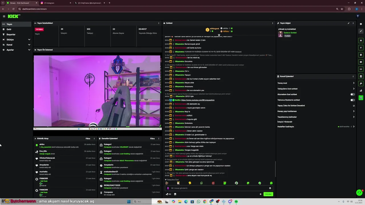Open the Yayın bilgisi three-dot options
The width and height of the screenshot is (365, 205).
tap(353, 23)
